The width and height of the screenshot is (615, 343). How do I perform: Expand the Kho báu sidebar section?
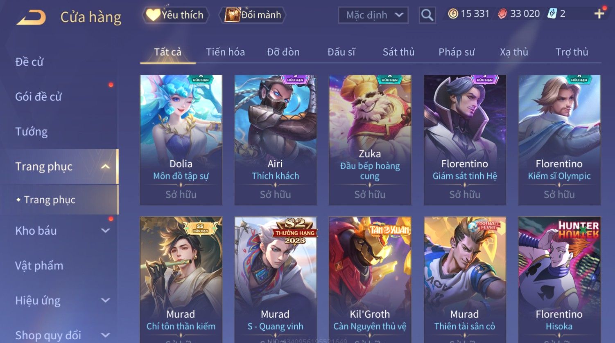105,231
